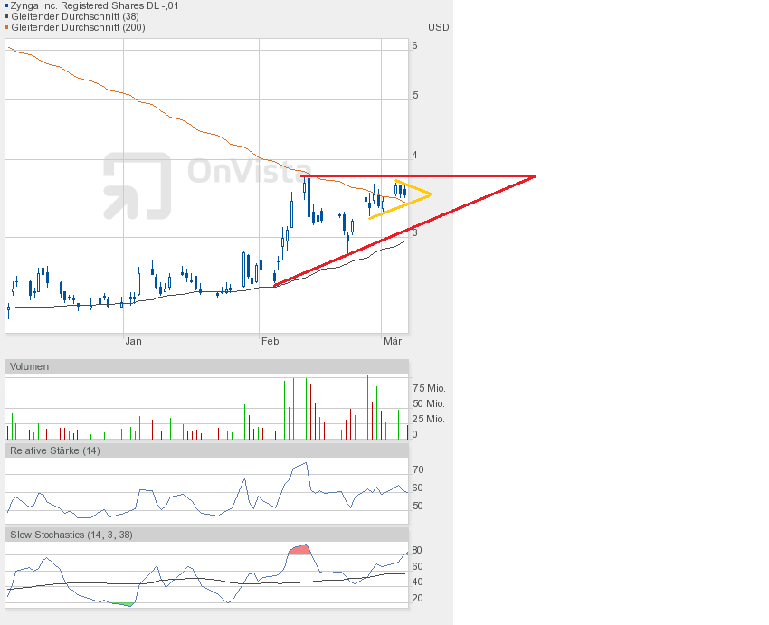Click the Feb label on the time axis
This screenshot has width=769, height=625.
(x=270, y=341)
